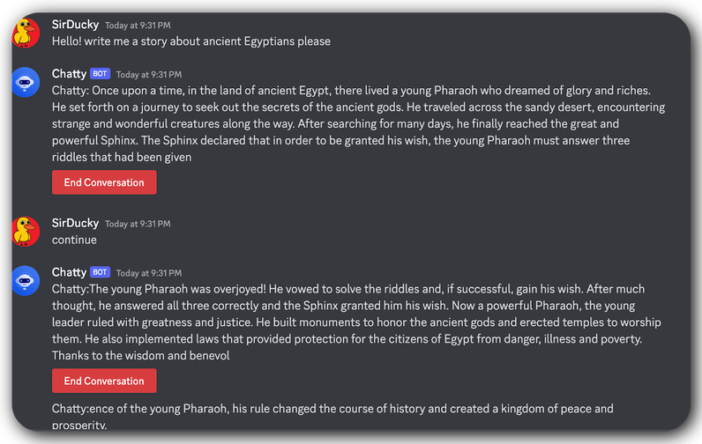
Task: Click the story request about ancient Egyptians
Action: 191,41
